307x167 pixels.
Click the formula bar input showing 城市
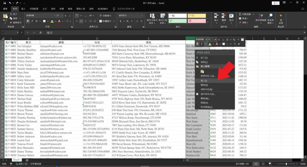(174, 33)
